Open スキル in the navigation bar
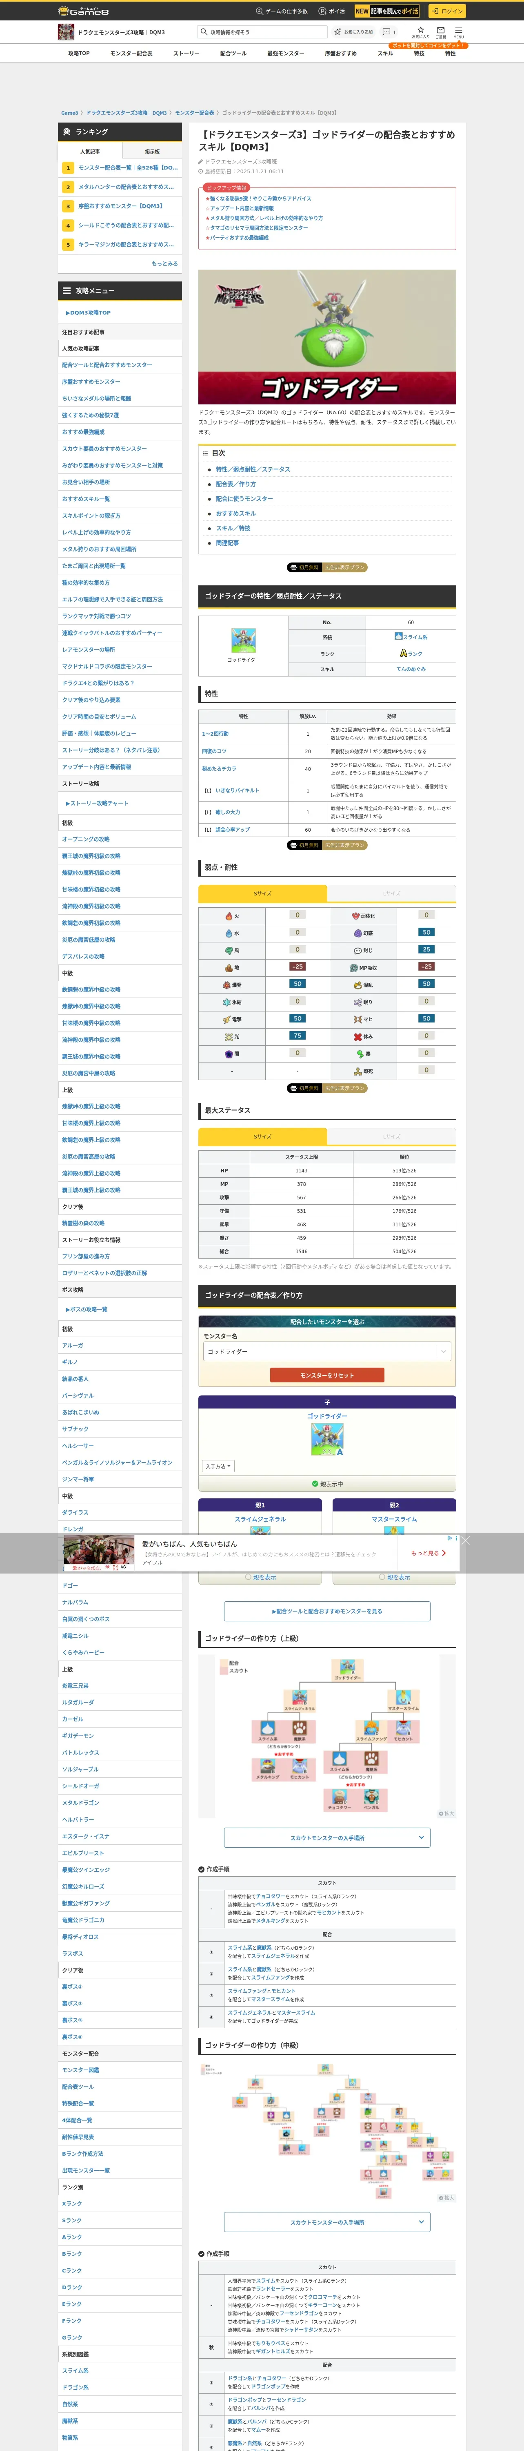The image size is (524, 2451). (385, 53)
